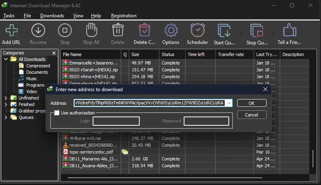Open Options gear icon
This screenshot has height=185, width=321.
point(171,30)
